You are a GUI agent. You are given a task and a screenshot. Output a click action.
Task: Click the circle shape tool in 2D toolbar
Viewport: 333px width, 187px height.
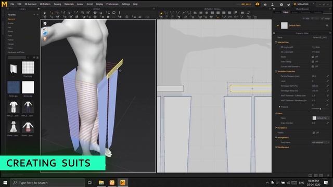point(207,13)
